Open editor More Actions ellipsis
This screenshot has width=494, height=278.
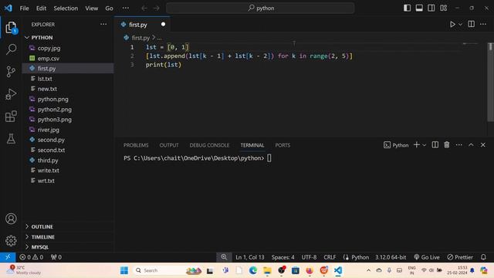(x=483, y=24)
